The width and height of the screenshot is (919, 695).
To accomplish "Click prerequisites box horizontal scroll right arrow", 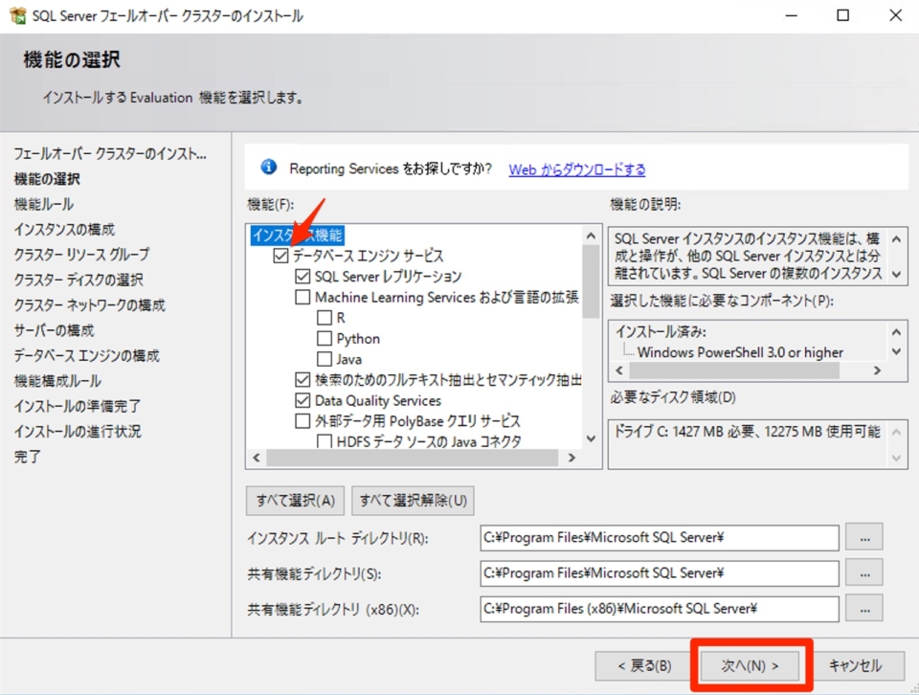I will 877,370.
